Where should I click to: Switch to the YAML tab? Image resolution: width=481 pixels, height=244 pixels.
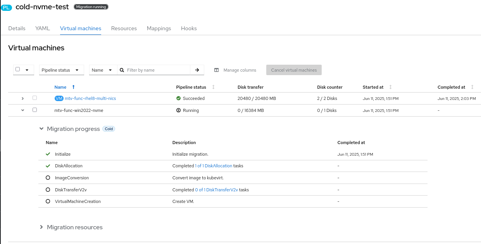coord(43,28)
